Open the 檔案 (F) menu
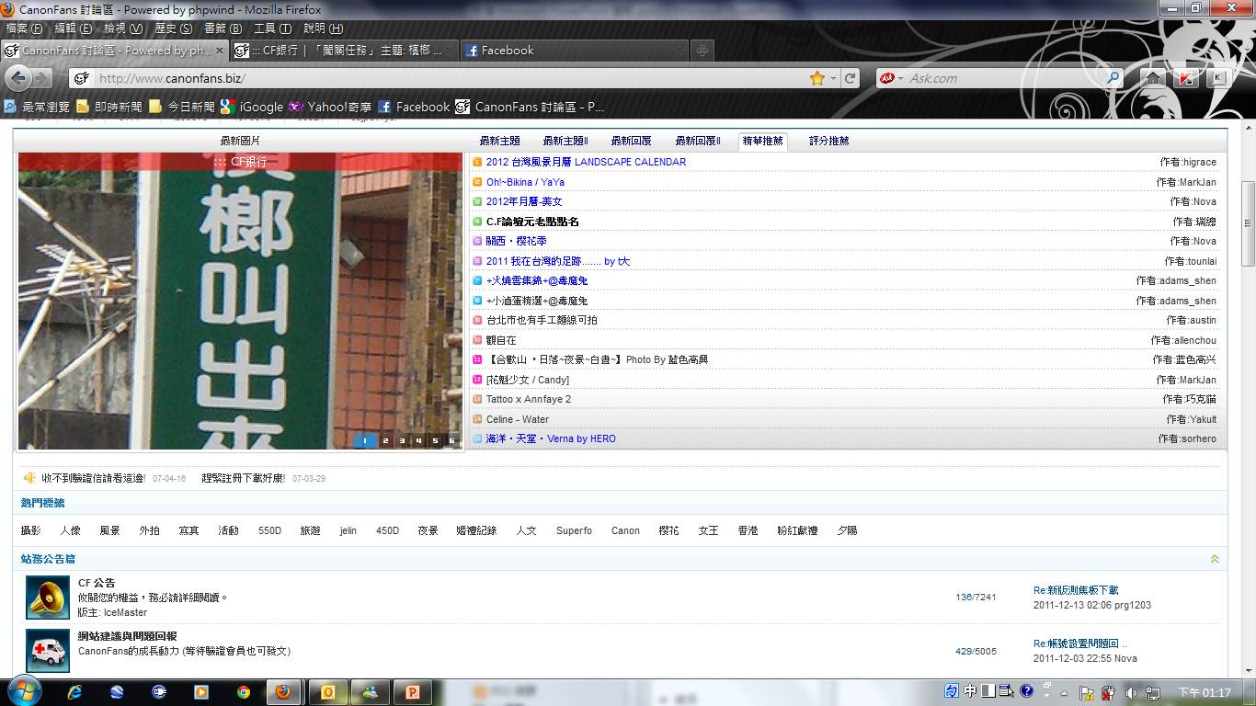This screenshot has height=706, width=1256. [24, 28]
